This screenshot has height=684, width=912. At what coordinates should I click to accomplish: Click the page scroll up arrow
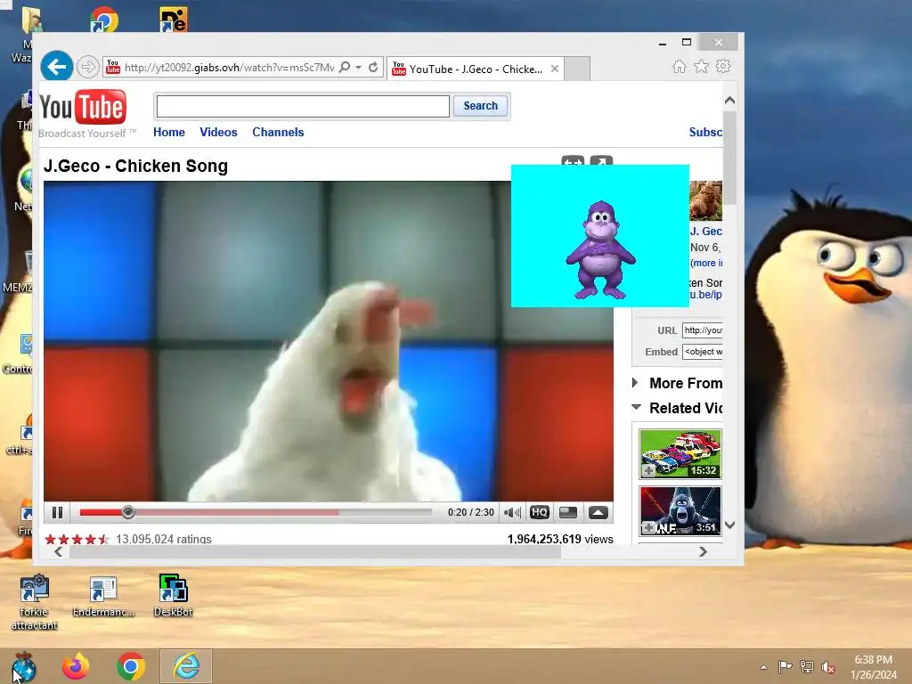coord(730,101)
